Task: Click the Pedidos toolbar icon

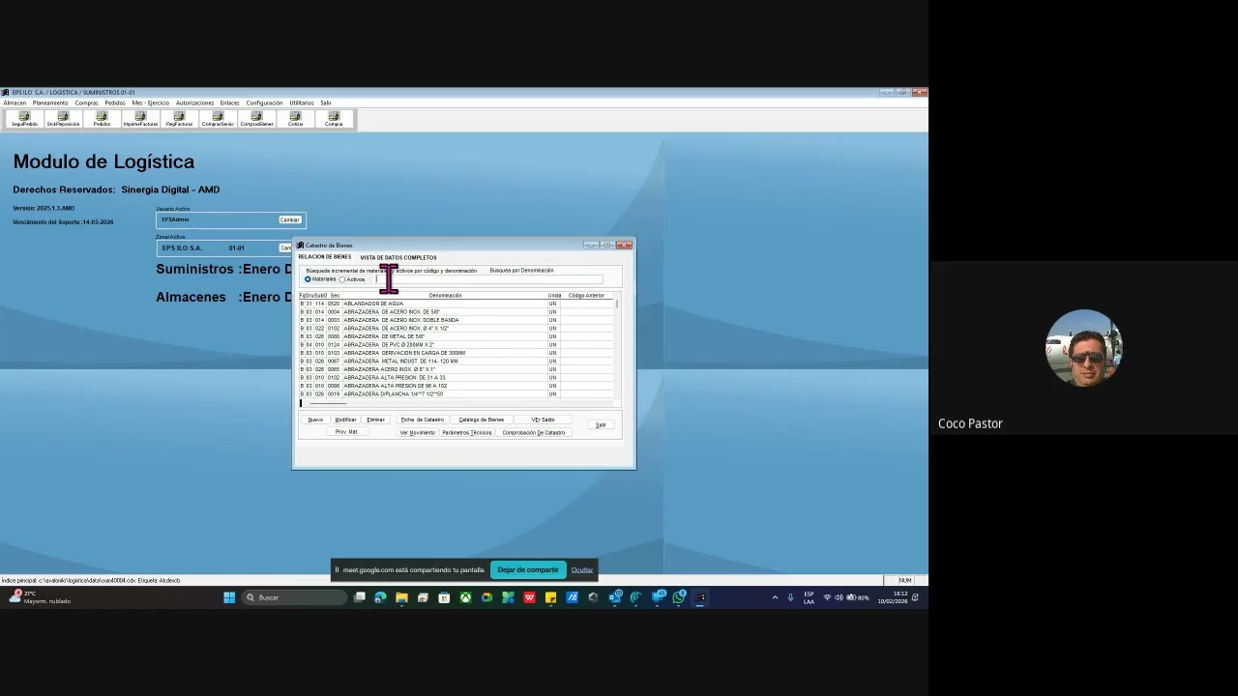Action: coord(102,118)
